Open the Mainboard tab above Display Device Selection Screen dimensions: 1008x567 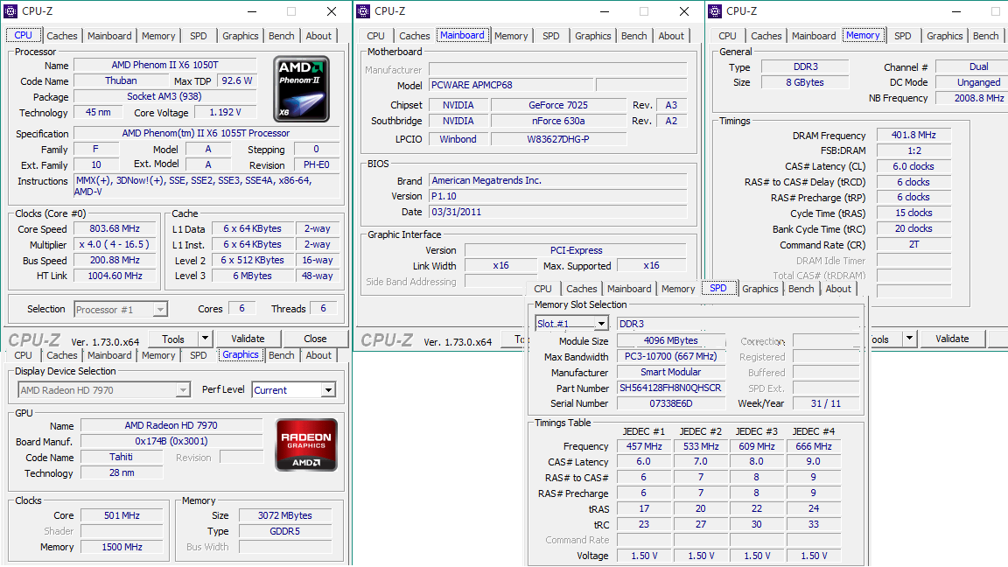pos(109,355)
